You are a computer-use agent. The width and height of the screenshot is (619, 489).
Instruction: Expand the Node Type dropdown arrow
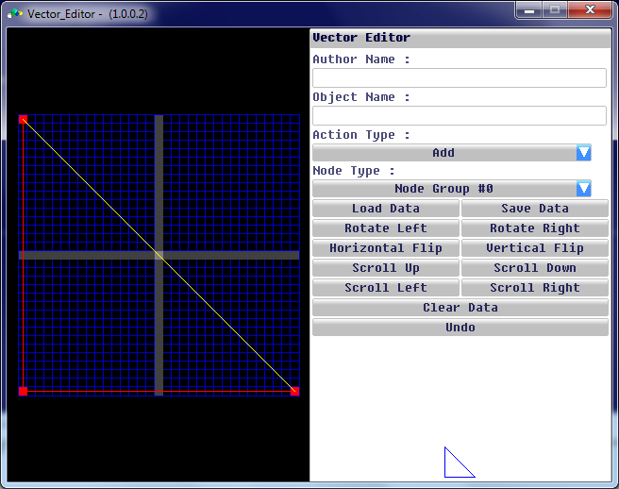584,189
